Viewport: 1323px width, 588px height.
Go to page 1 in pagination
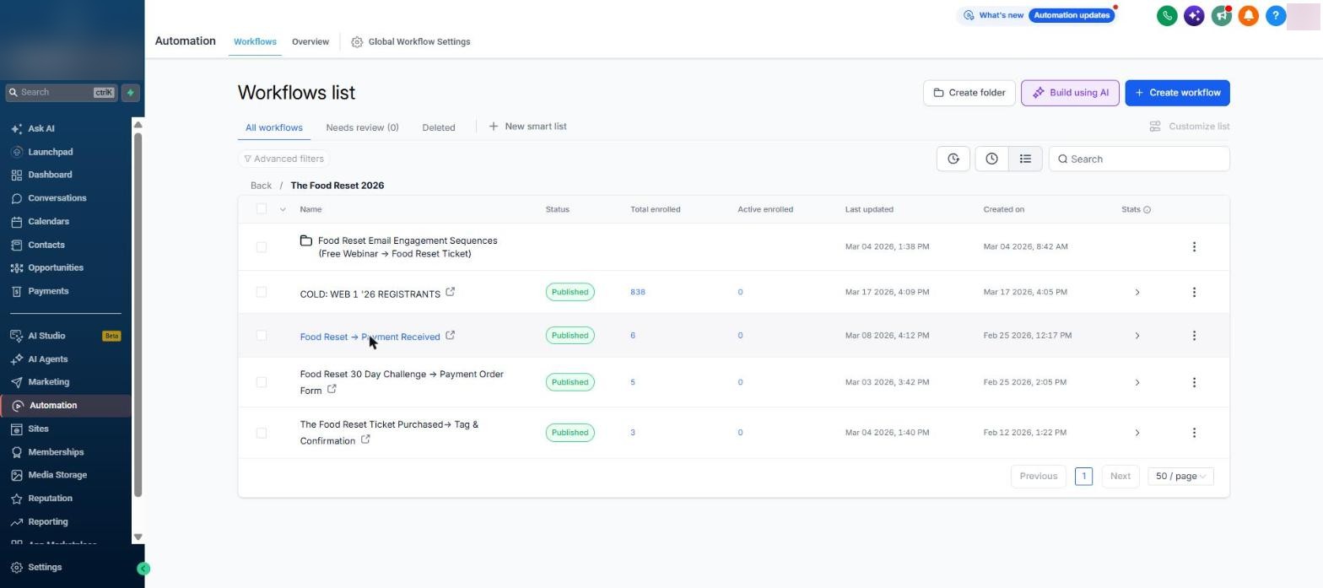[1084, 476]
